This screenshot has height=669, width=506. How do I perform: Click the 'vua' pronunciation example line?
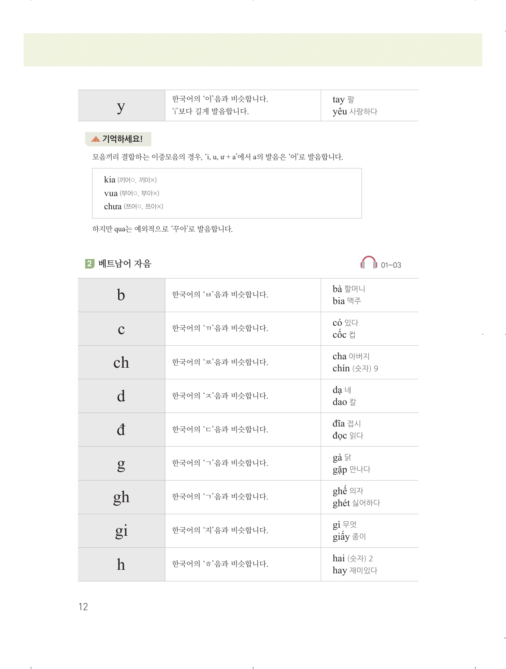point(131,193)
